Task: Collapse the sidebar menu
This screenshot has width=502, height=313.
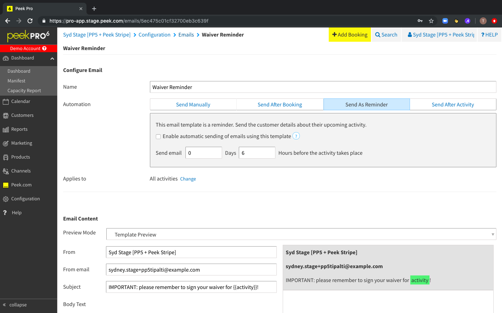Action: click(x=15, y=305)
